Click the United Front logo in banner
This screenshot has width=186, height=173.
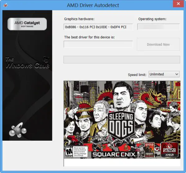(149, 150)
